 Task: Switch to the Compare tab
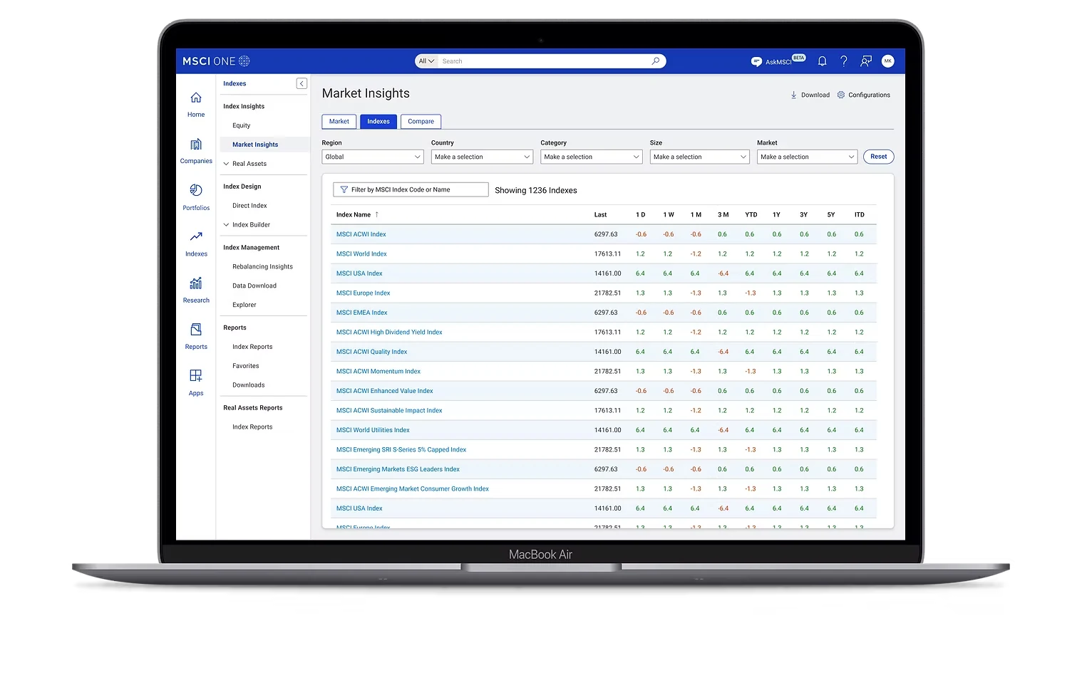pyautogui.click(x=421, y=122)
